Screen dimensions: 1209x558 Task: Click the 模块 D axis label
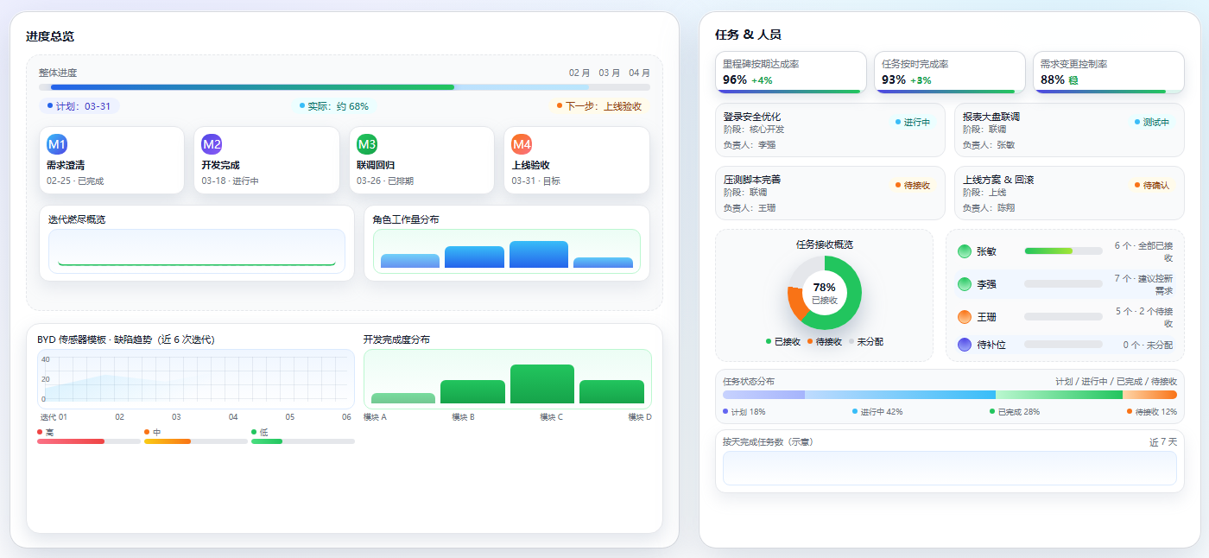(x=639, y=417)
